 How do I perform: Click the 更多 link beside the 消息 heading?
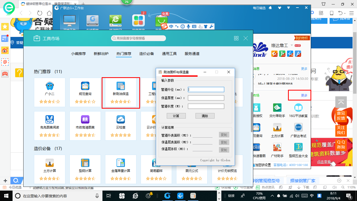click(304, 69)
